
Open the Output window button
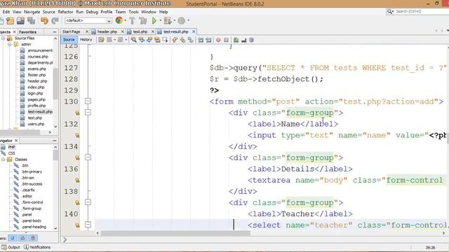11,247
